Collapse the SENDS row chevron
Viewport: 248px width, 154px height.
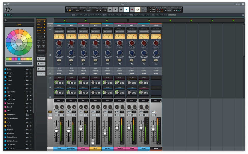coord(50,74)
